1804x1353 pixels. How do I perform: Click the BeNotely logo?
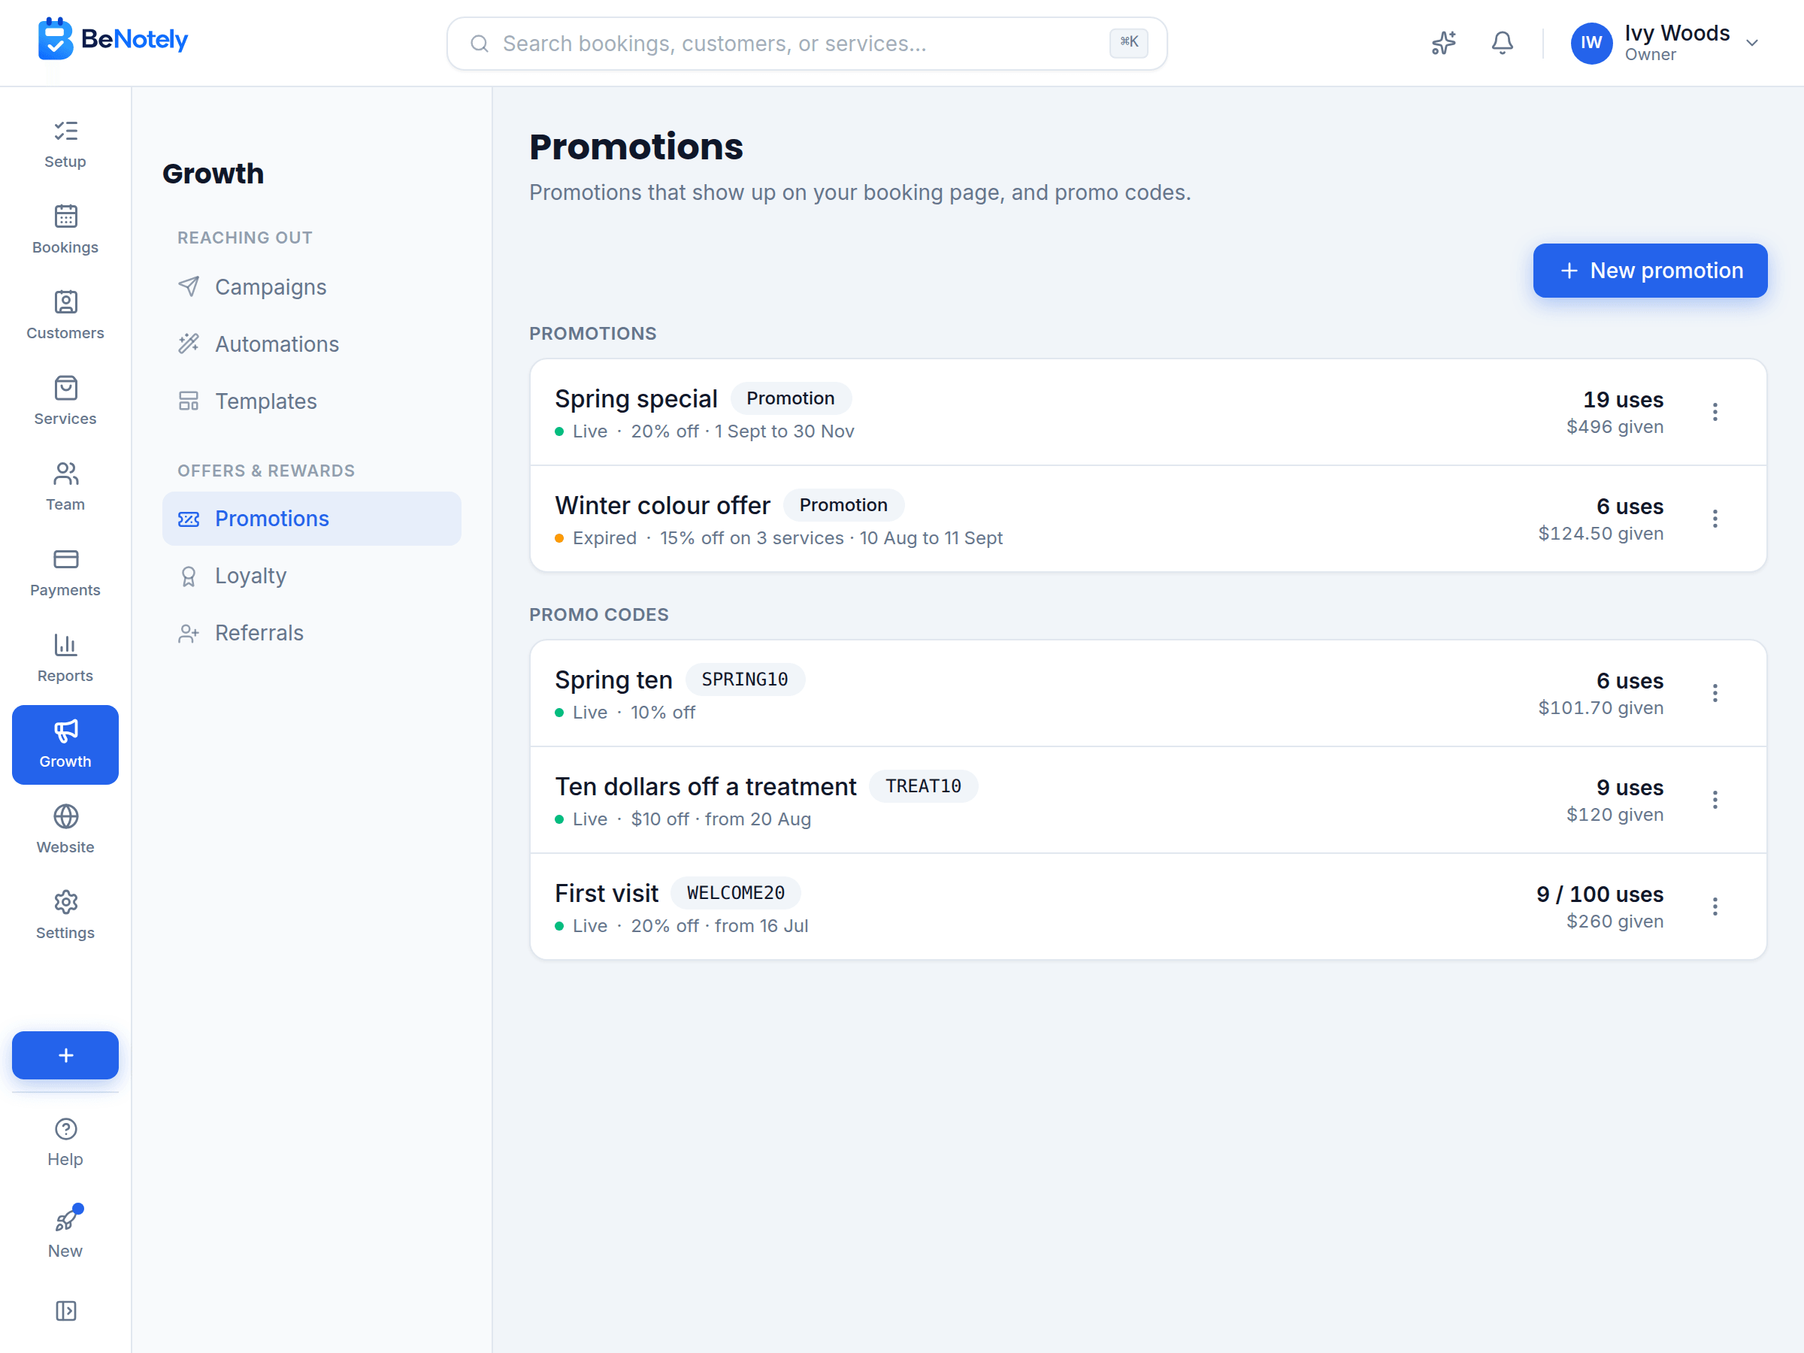113,39
